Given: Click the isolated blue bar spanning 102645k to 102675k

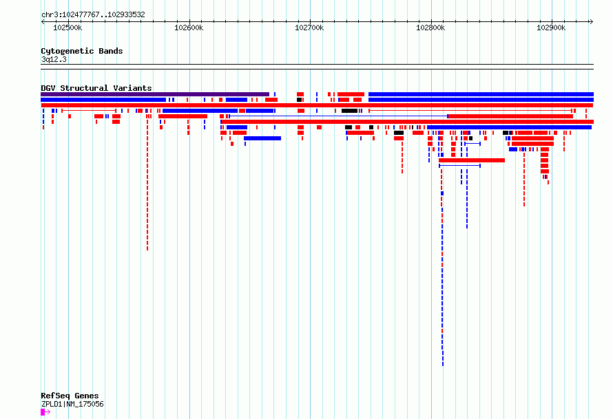Looking at the screenshot, I should pos(262,138).
